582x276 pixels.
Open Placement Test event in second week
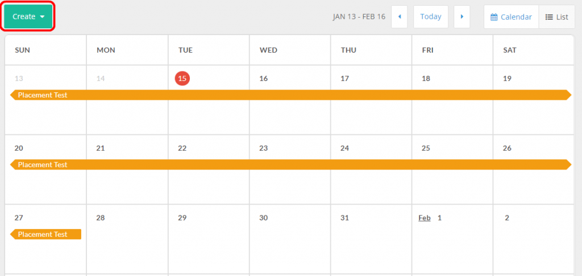290,165
